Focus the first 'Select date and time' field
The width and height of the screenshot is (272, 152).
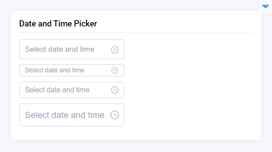tap(65, 49)
